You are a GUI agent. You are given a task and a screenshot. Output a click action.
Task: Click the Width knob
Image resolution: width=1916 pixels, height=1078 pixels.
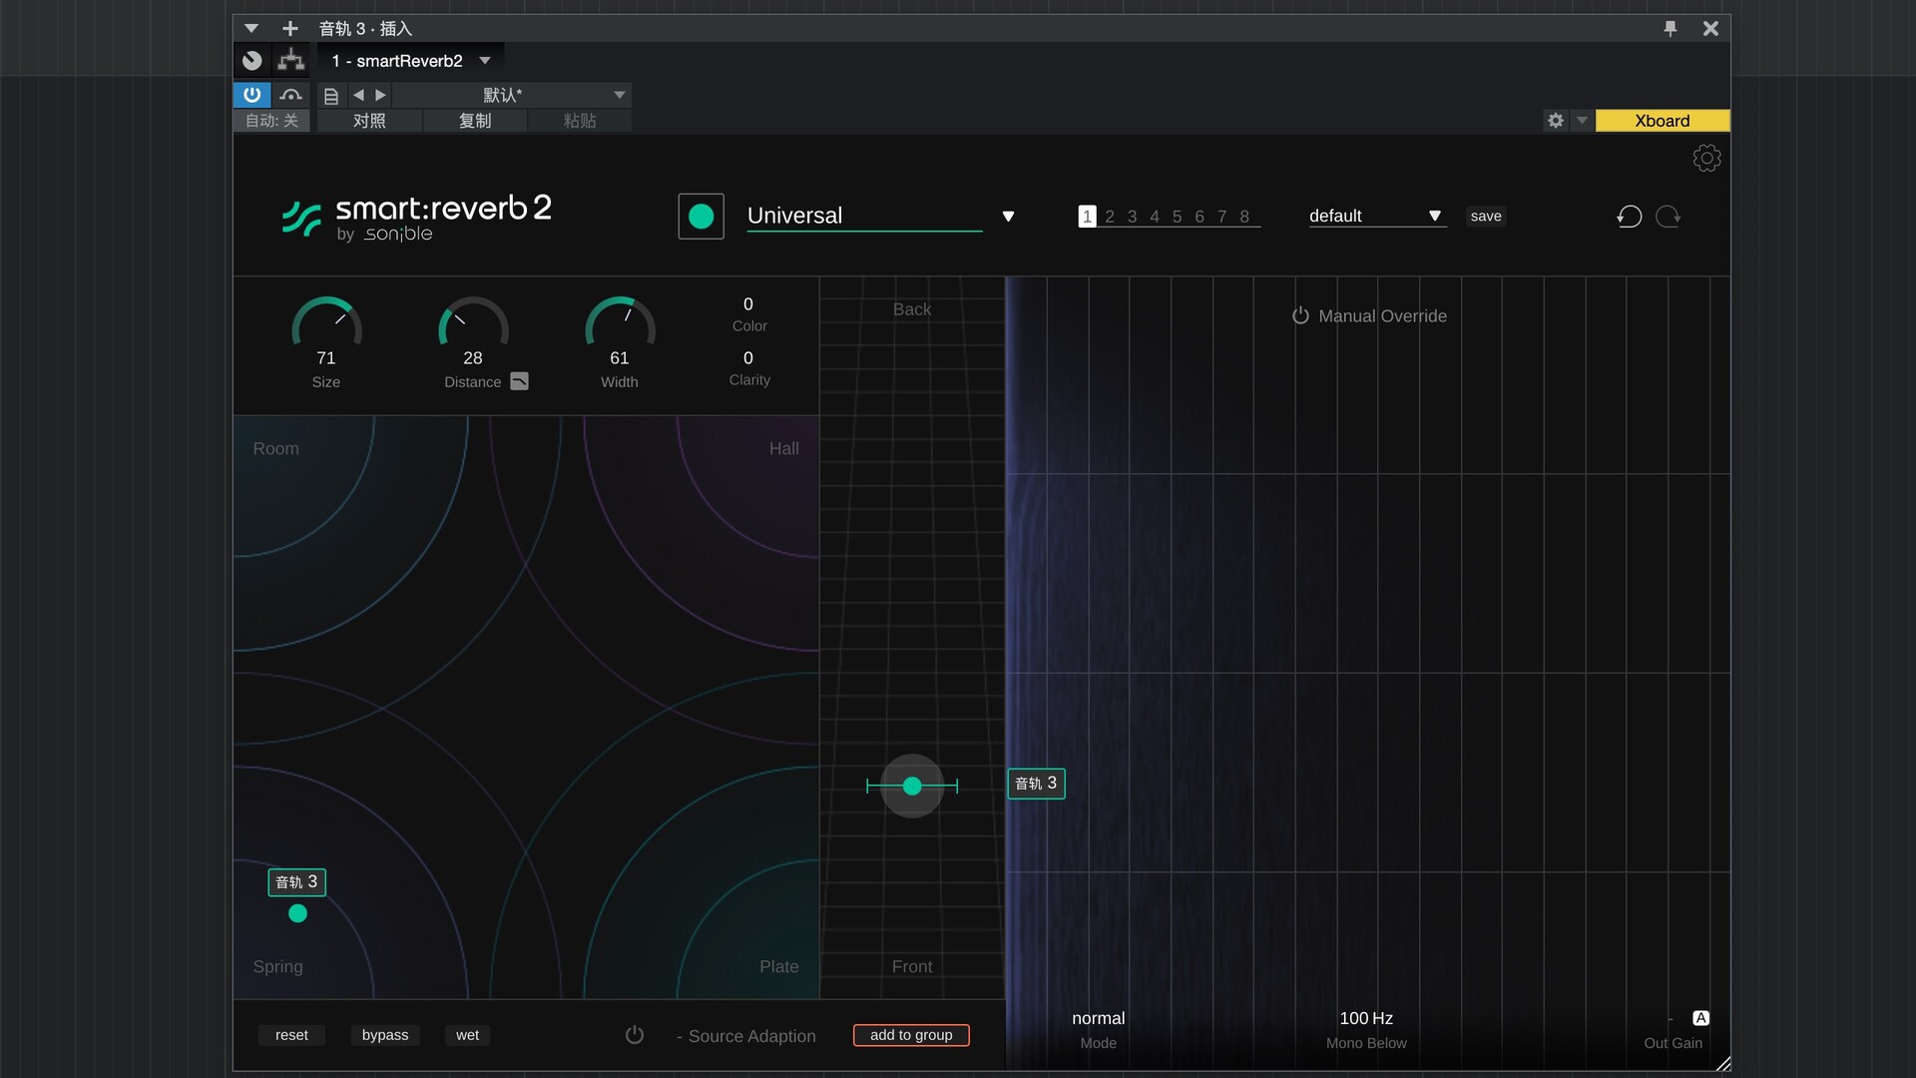[620, 322]
